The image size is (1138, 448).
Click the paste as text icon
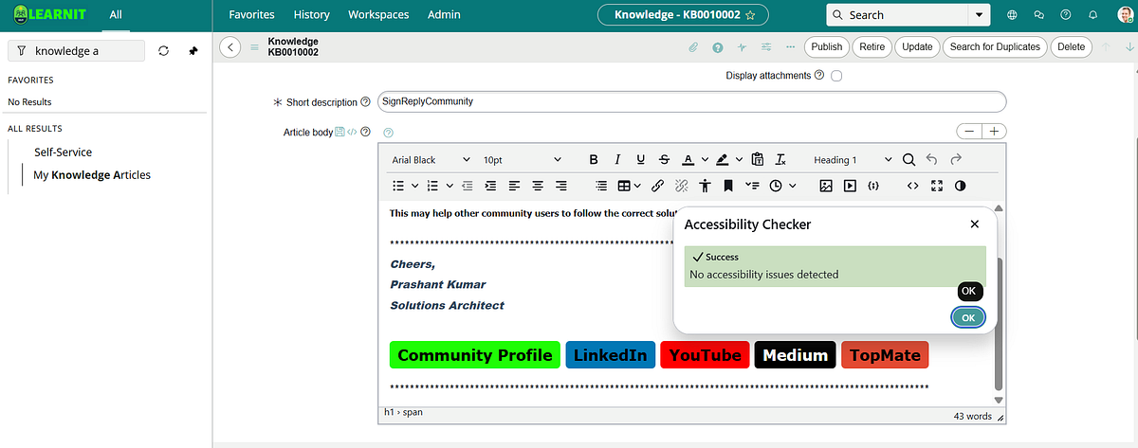click(757, 160)
